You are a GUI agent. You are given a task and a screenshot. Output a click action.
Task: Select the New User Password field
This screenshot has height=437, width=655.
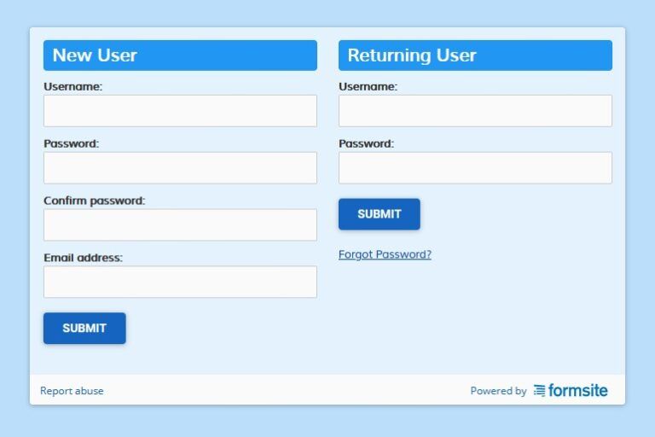click(180, 167)
